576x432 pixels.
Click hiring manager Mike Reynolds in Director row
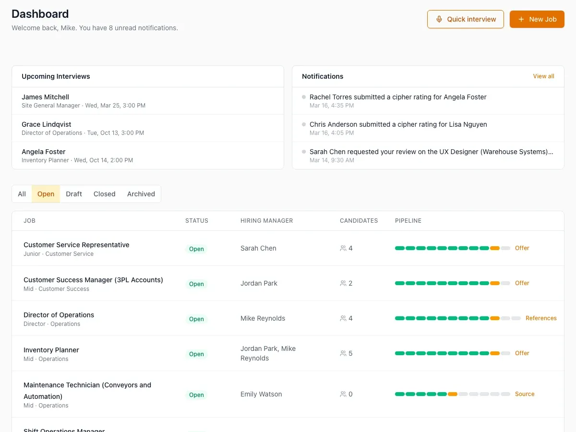(x=263, y=318)
